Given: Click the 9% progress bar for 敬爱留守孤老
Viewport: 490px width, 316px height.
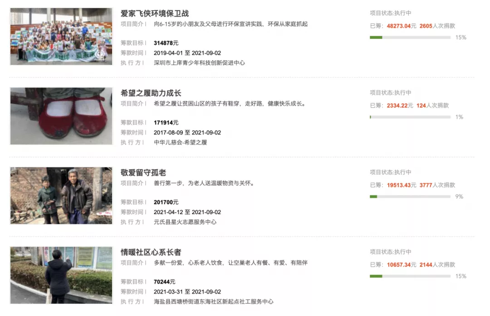Looking at the screenshot, I should point(410,196).
